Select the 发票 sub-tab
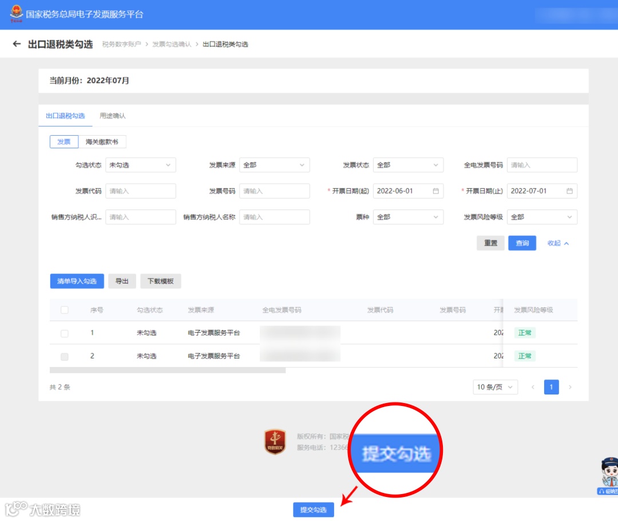Image resolution: width=618 pixels, height=521 pixels. [64, 141]
